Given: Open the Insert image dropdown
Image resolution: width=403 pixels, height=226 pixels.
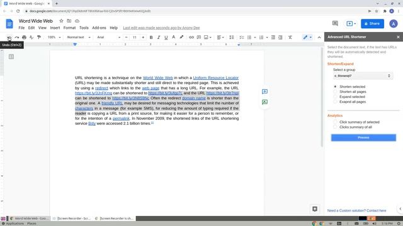Looking at the screenshot, I should point(207,38).
